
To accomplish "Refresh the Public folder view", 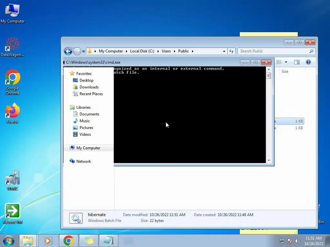I will (231, 51).
